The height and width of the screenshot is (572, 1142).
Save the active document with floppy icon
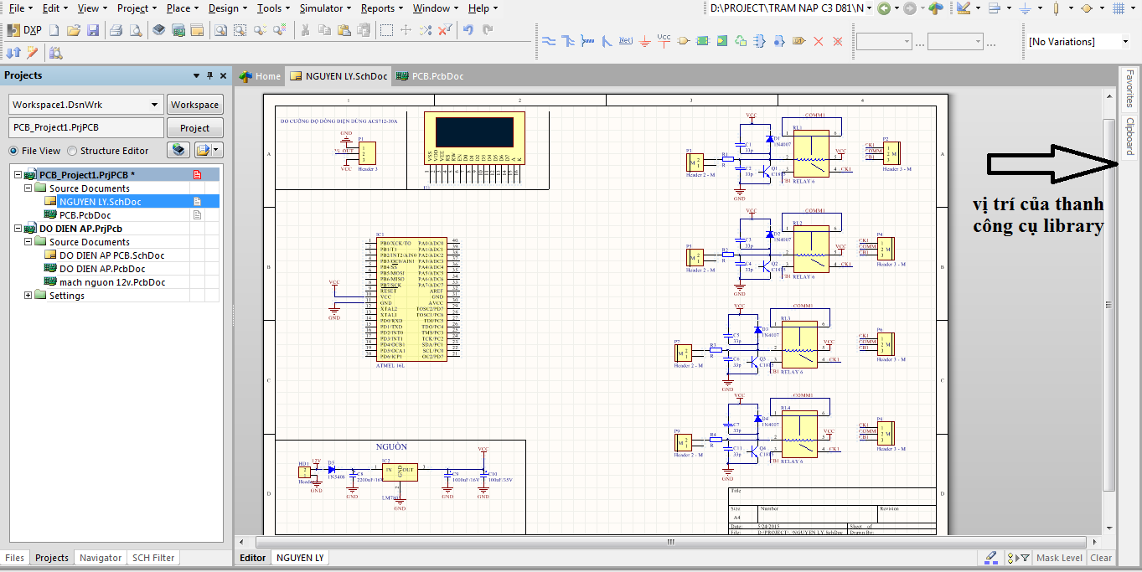(93, 30)
